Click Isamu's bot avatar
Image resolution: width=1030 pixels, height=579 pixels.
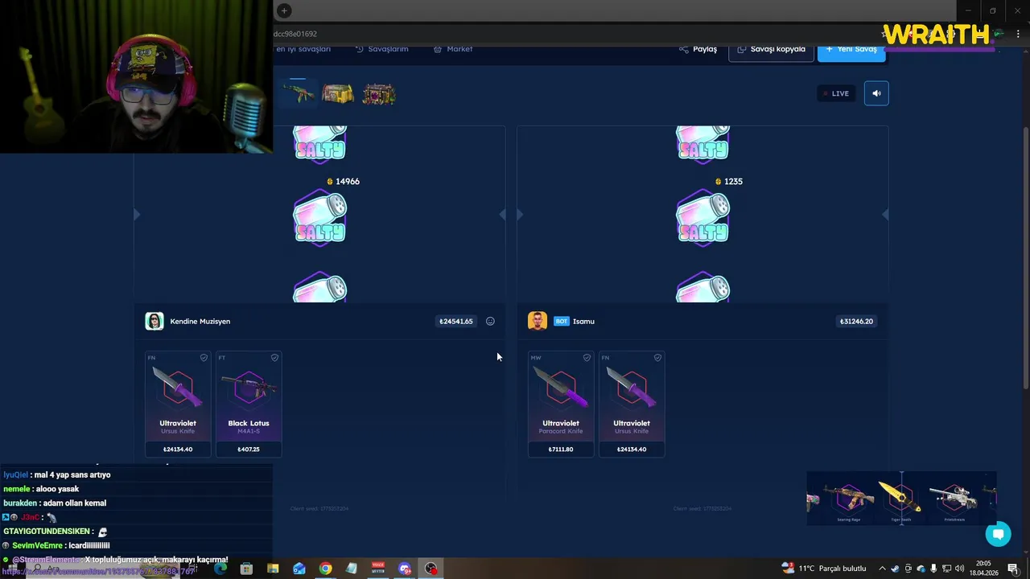[x=538, y=322]
